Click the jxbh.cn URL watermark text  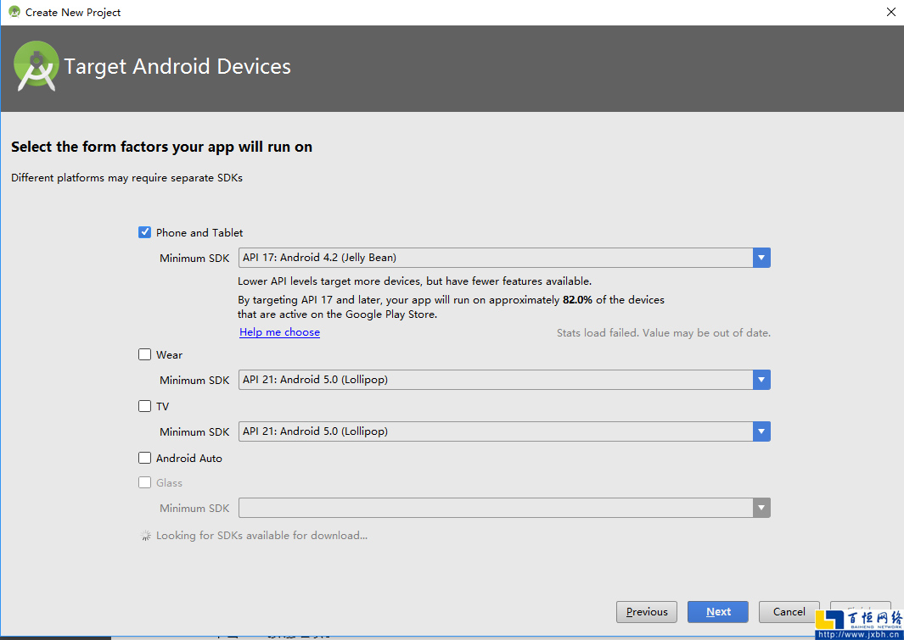point(859,634)
